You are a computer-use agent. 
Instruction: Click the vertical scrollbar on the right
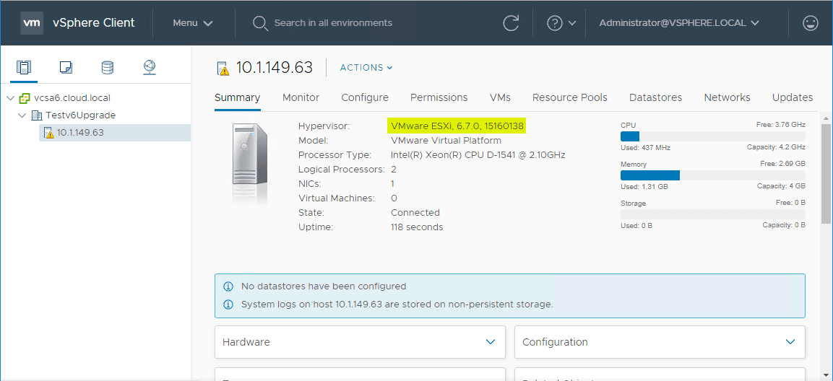(x=825, y=173)
